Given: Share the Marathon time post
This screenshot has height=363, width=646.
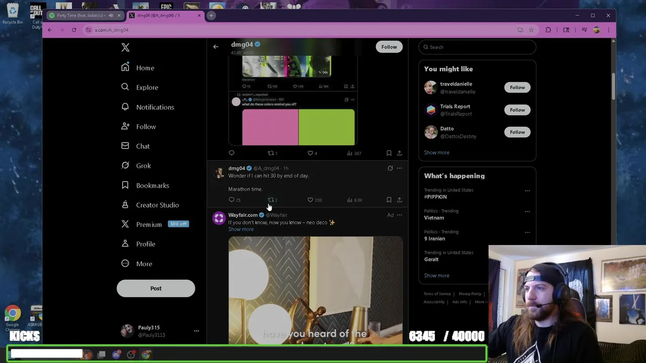Looking at the screenshot, I should tap(399, 200).
